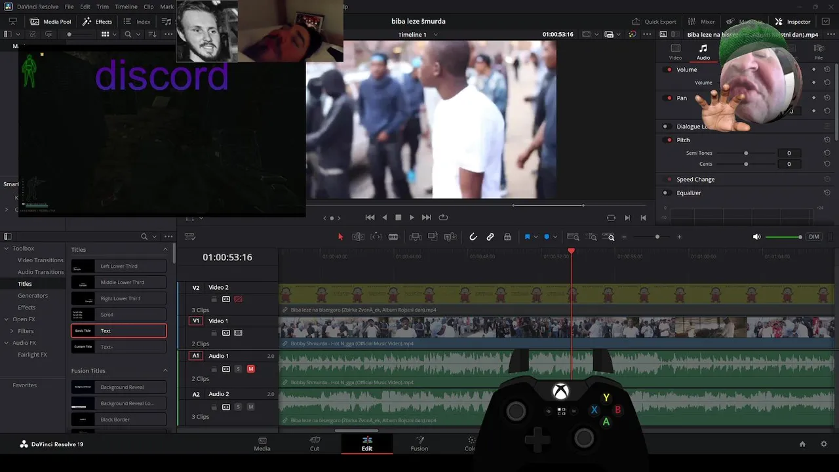Screen dimensions: 839x472
Task: Mute Audio 2 track M button
Action: (x=250, y=407)
